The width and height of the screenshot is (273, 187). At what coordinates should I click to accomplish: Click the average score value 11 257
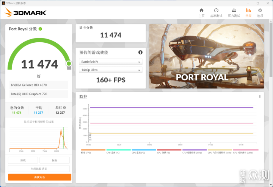pos(38,113)
